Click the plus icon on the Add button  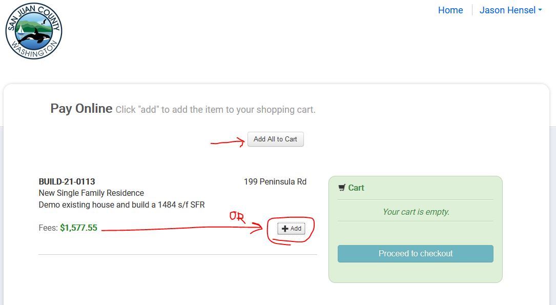coord(285,229)
